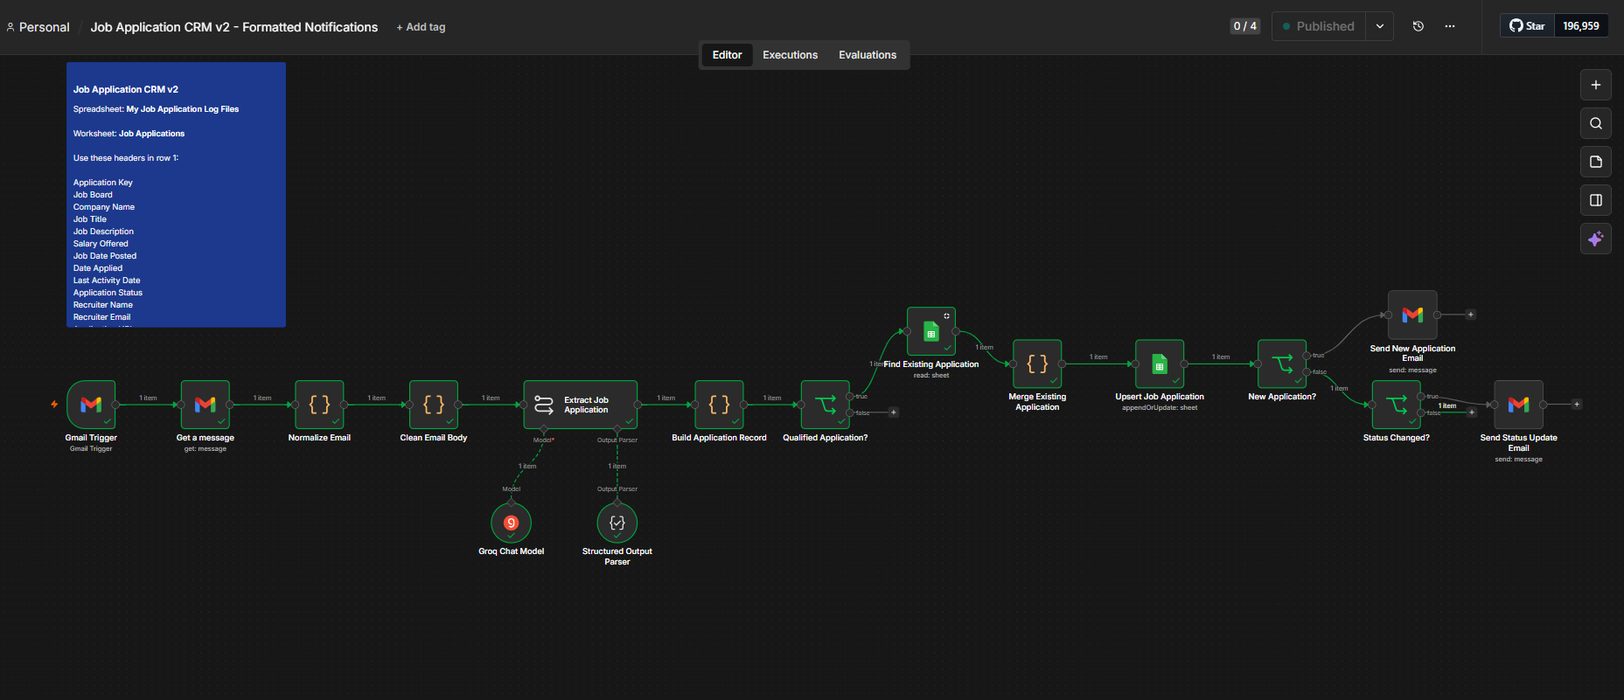Open the Clean Email Body code node

(x=434, y=405)
